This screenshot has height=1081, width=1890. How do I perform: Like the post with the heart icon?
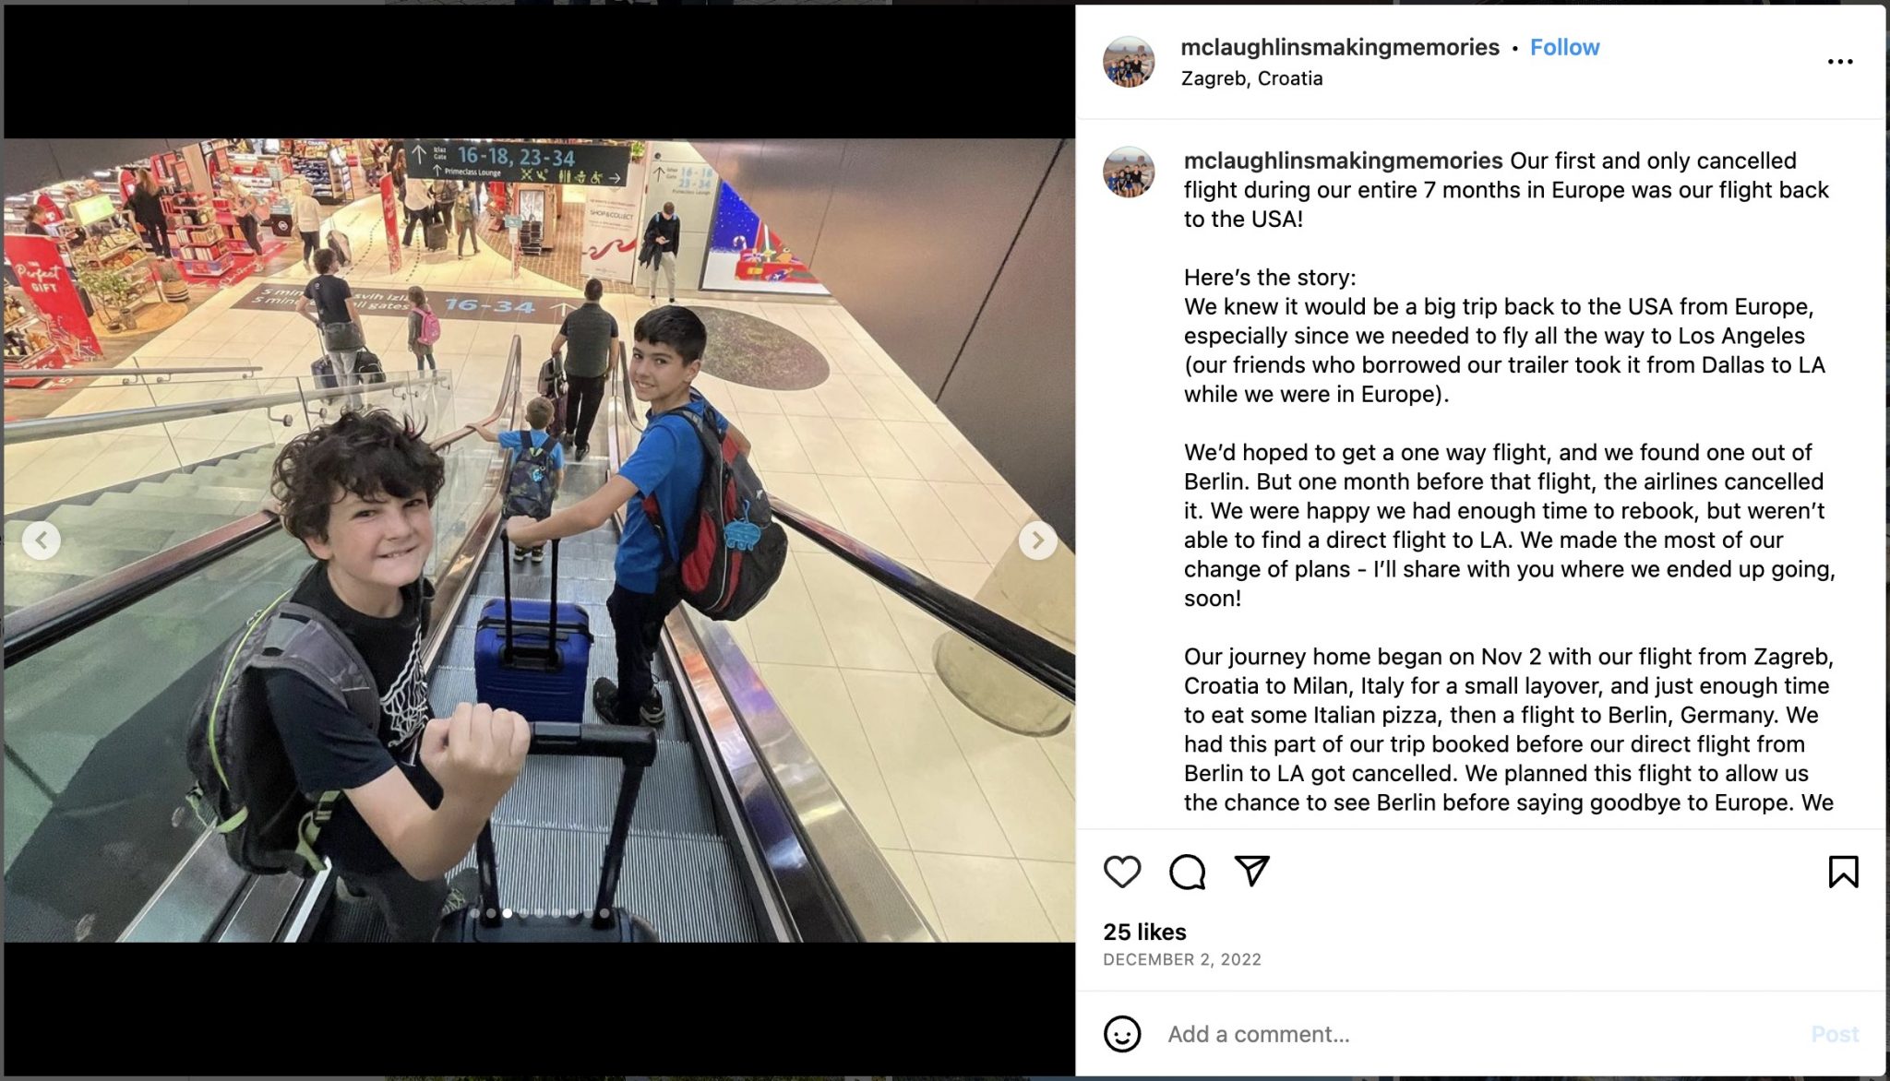[x=1122, y=872]
